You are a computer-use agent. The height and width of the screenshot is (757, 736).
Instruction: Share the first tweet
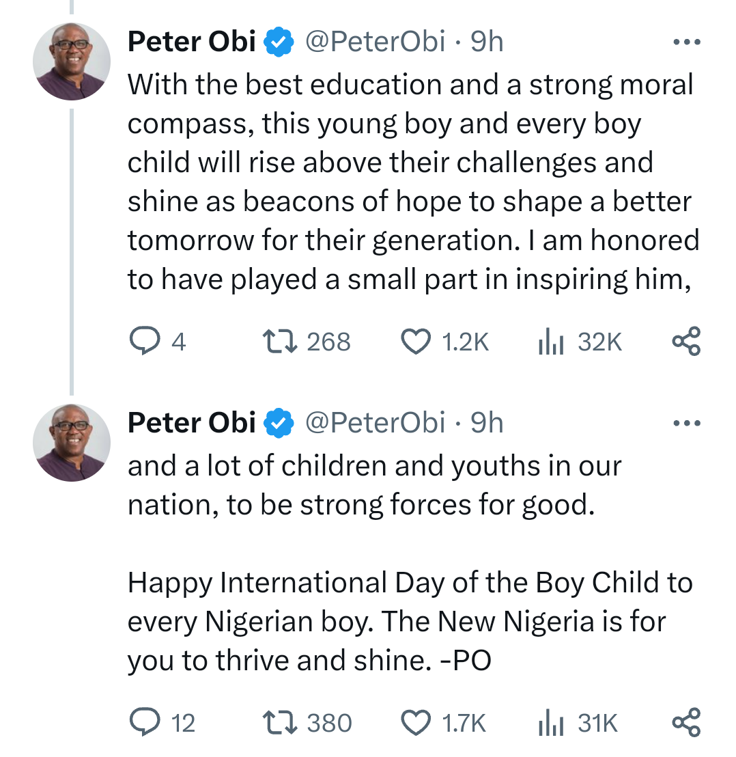(x=686, y=341)
